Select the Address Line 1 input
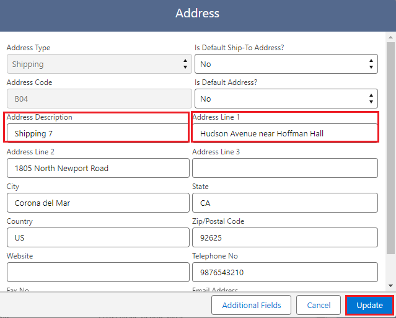 tap(285, 133)
